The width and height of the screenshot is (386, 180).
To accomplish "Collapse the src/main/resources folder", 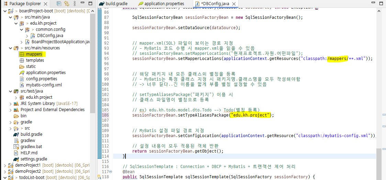I will point(10,48).
